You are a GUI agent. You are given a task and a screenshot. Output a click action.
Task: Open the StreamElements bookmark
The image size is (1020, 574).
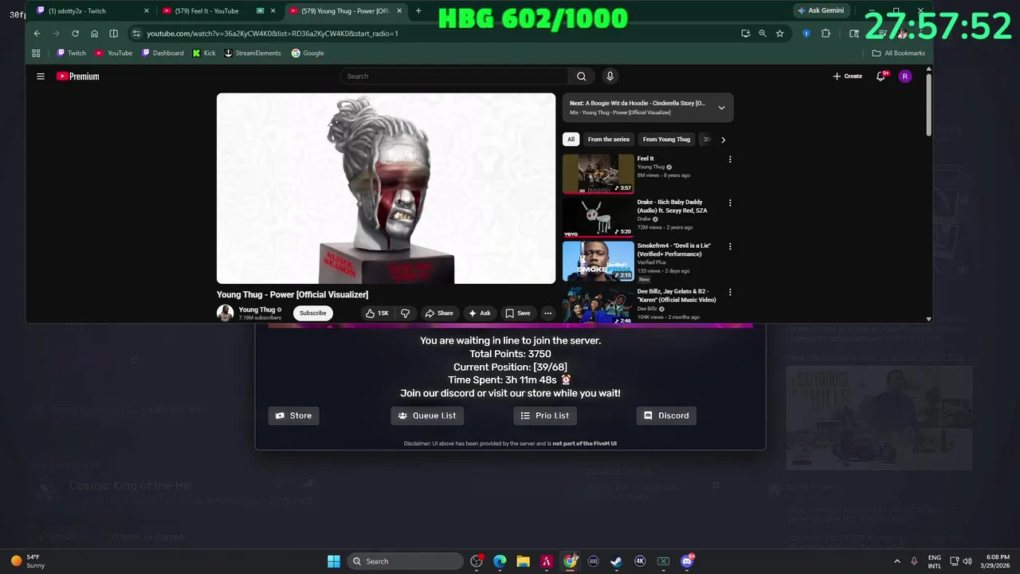[253, 53]
